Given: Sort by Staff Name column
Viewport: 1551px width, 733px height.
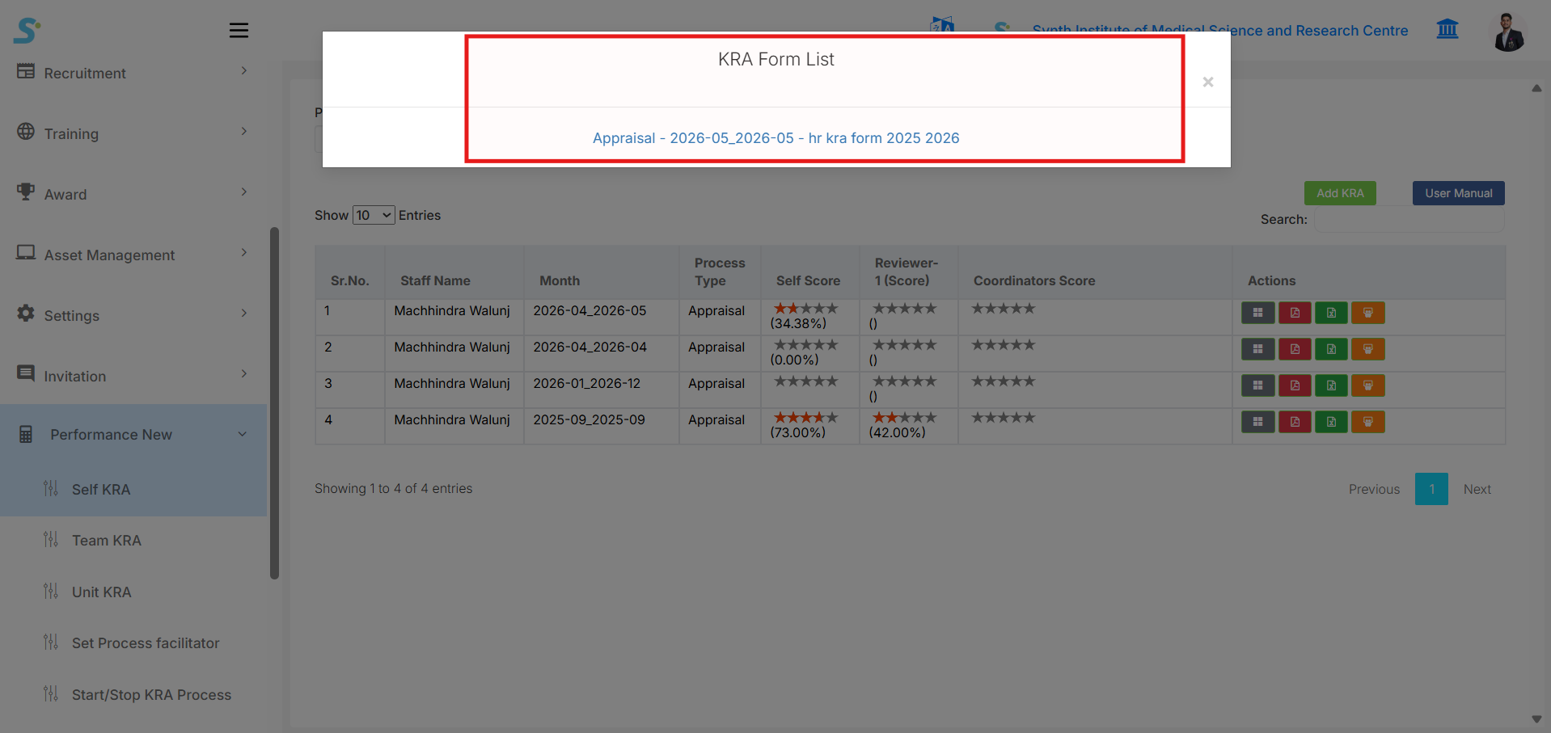Looking at the screenshot, I should 454,272.
